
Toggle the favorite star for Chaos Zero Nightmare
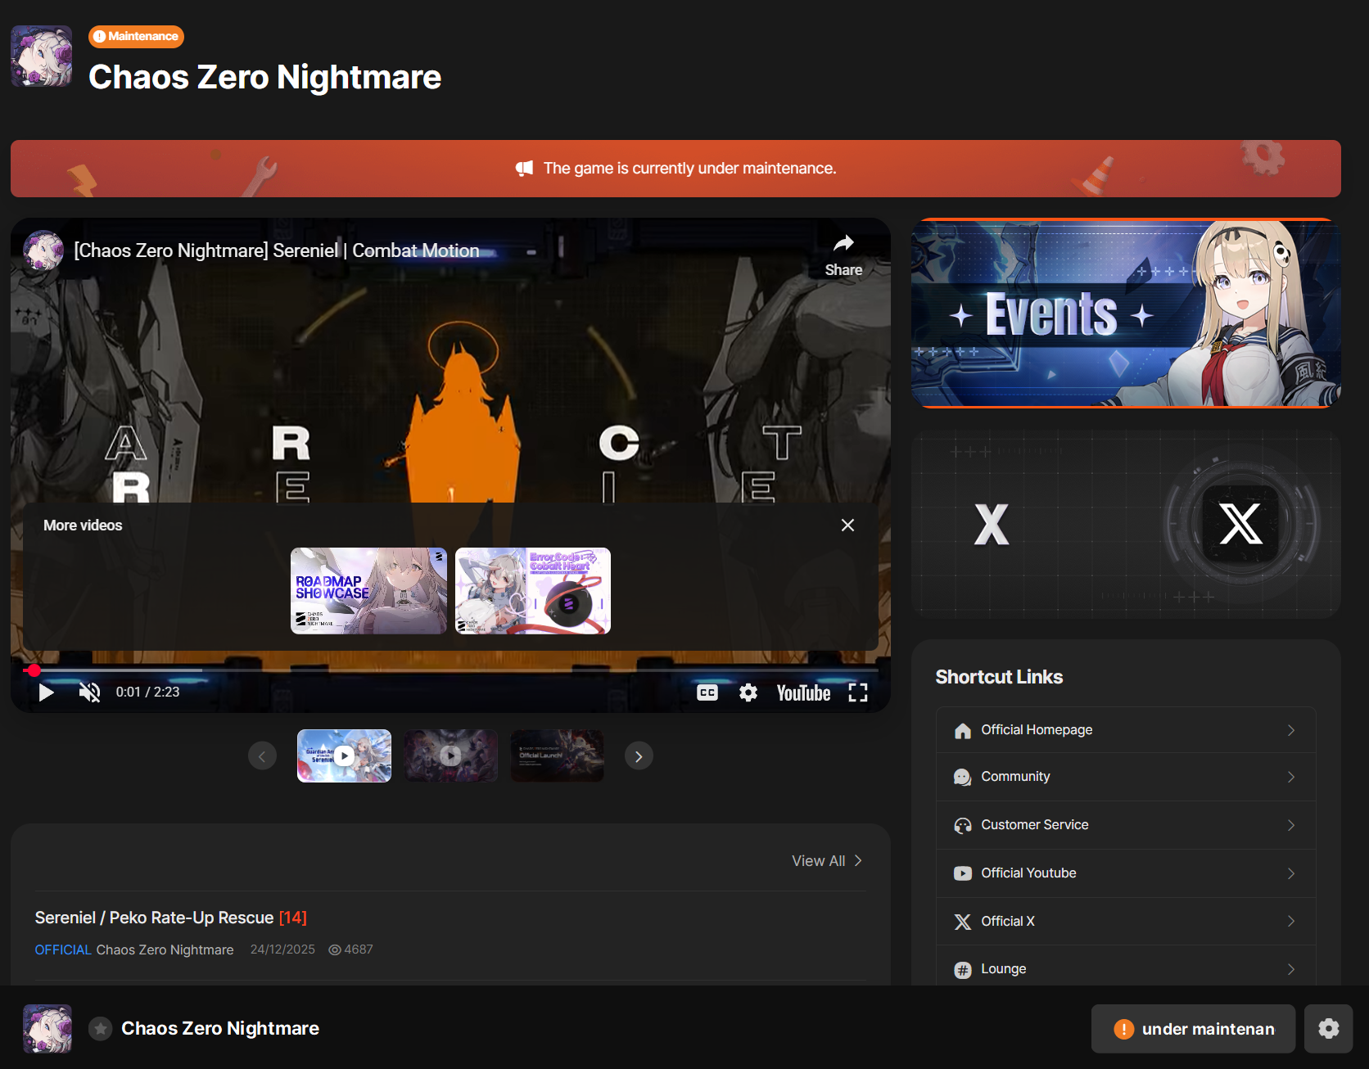[x=100, y=1028]
